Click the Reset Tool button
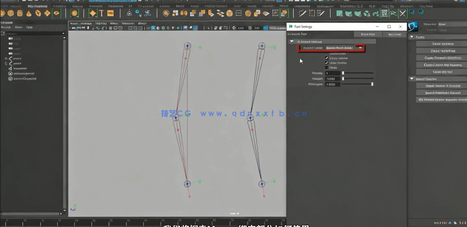This screenshot has height=227, width=467. 368,34
